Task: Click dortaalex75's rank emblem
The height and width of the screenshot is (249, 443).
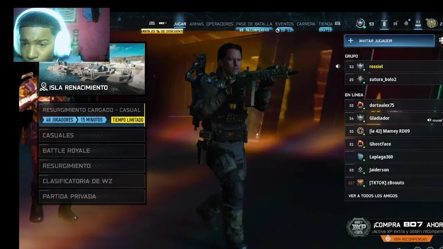Action: coord(360,105)
